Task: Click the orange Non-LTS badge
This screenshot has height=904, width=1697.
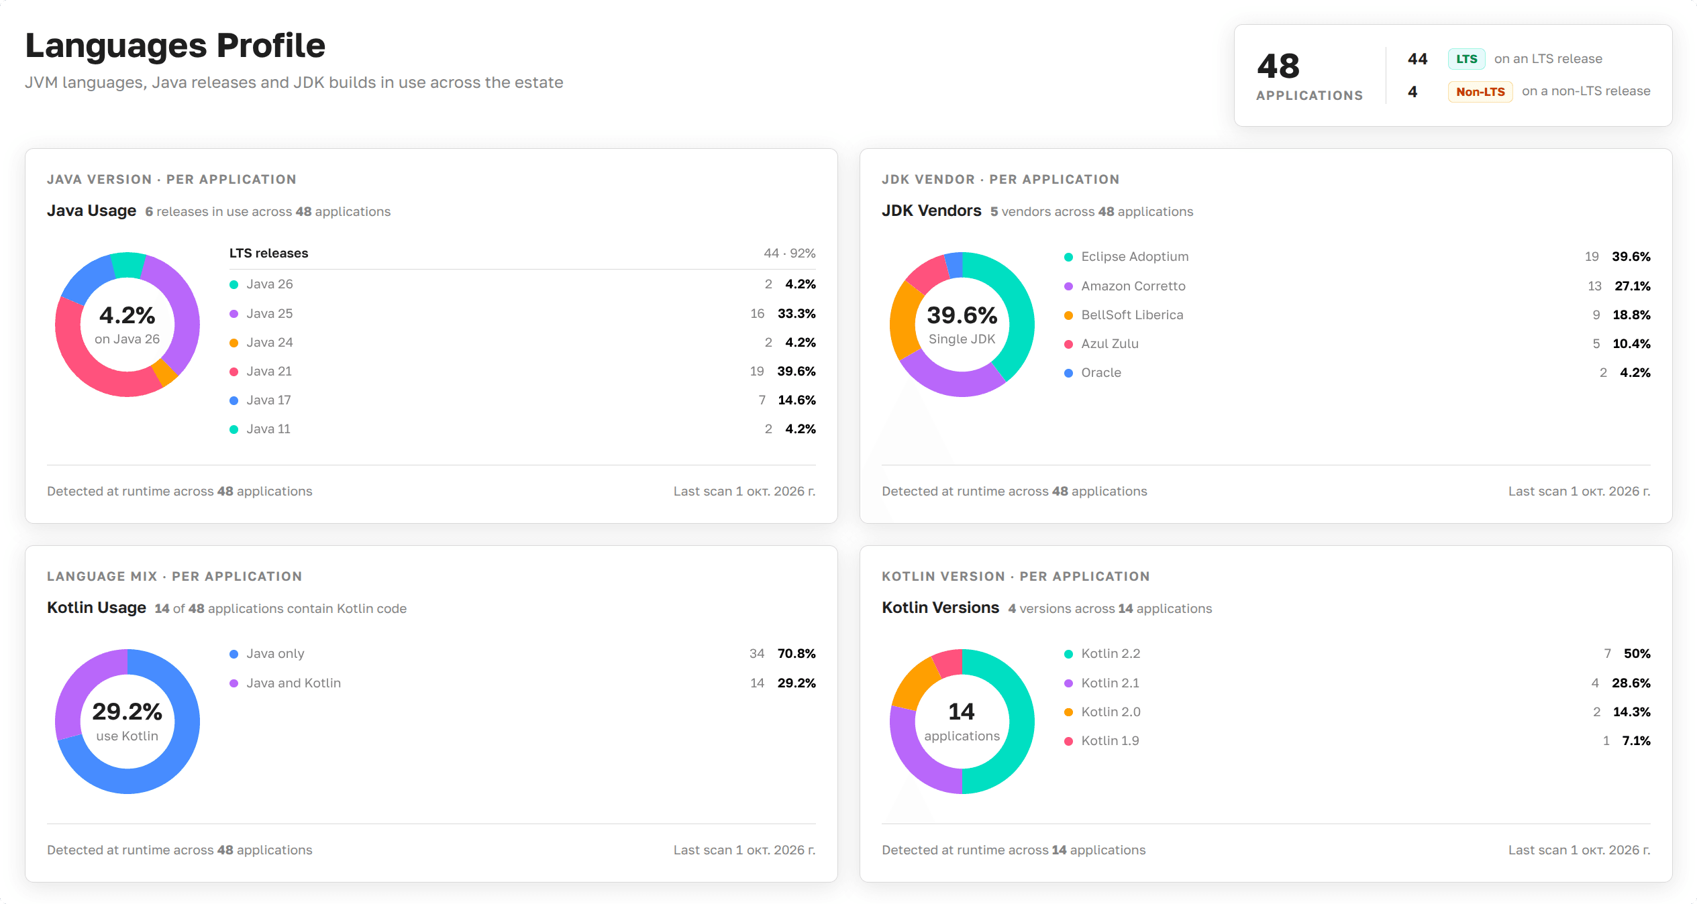Action: (x=1480, y=92)
